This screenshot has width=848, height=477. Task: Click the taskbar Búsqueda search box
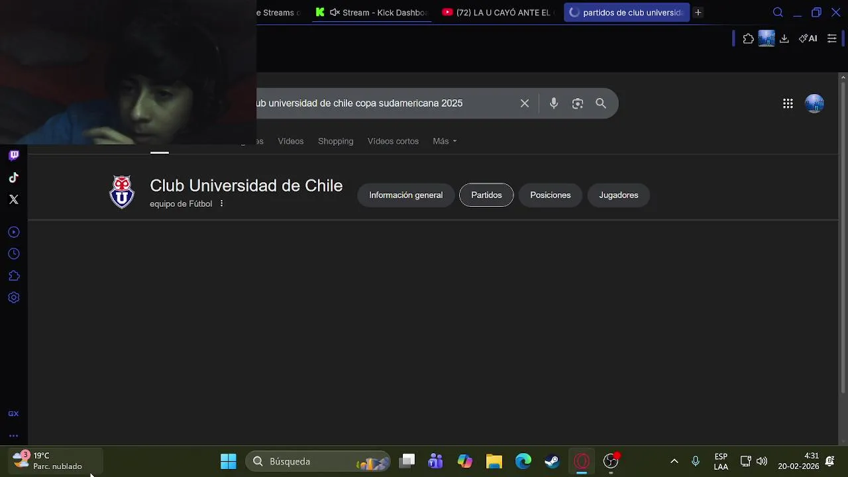click(319, 461)
